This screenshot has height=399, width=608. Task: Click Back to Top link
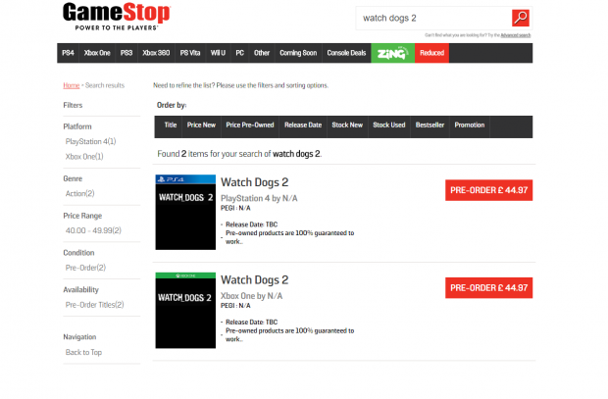coord(83,353)
